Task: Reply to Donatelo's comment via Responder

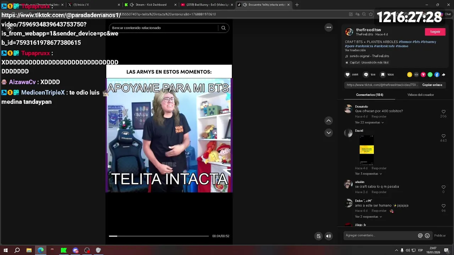Action: pyautogui.click(x=379, y=117)
